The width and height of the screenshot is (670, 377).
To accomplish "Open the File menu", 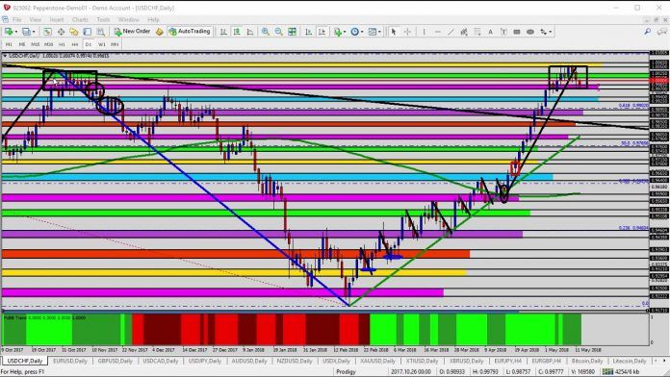I will 16,19.
